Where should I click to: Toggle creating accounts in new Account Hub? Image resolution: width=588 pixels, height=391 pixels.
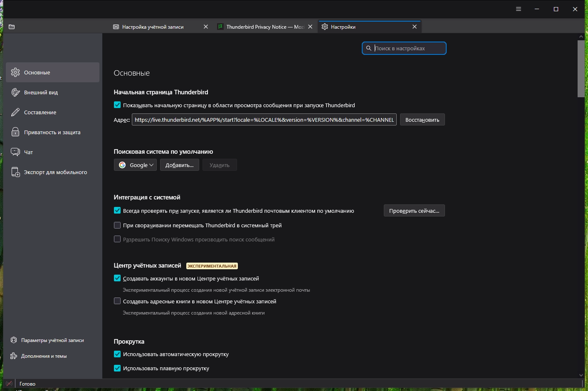click(117, 278)
